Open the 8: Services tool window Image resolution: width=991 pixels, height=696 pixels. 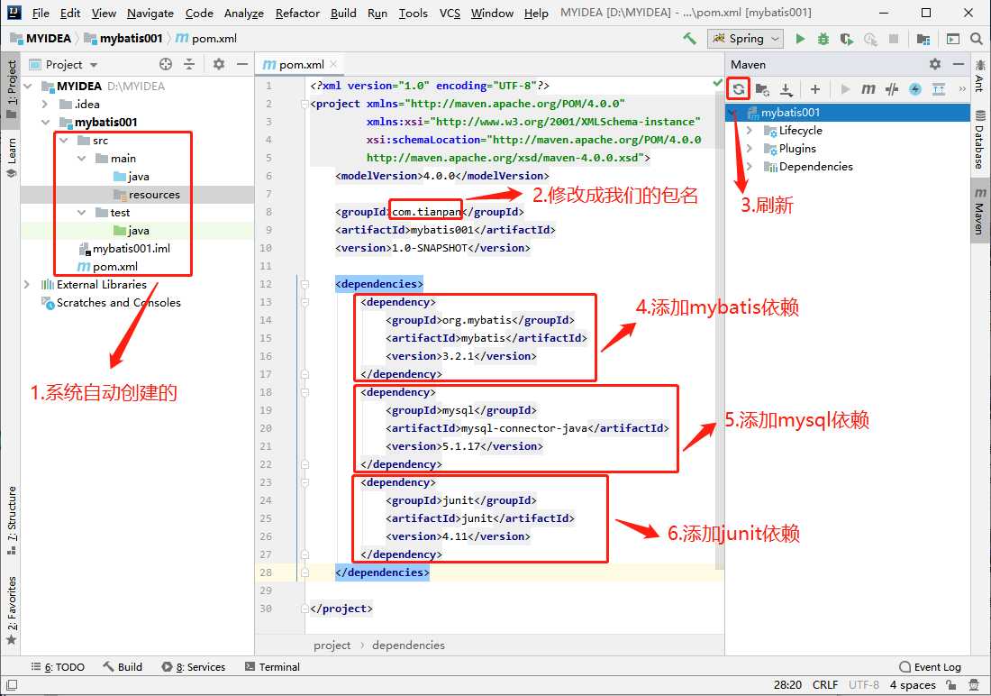click(194, 667)
